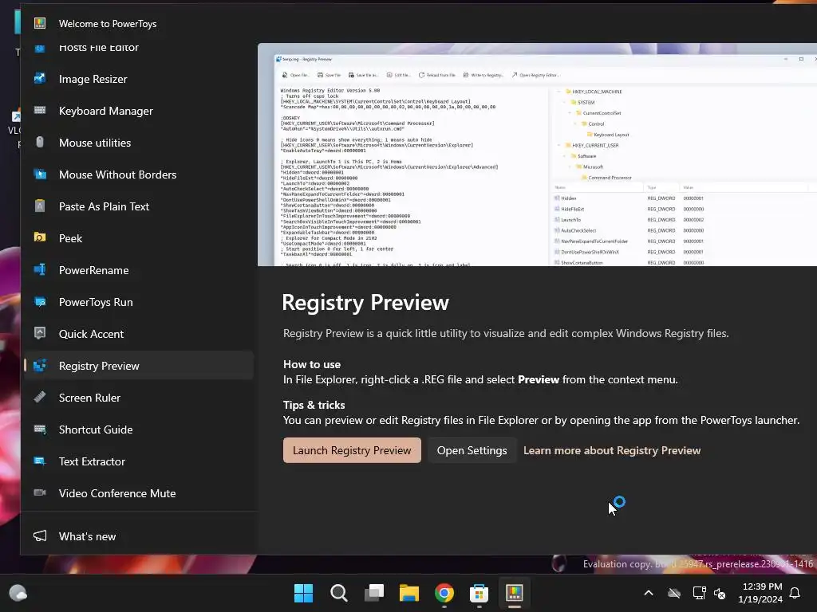This screenshot has width=817, height=612.
Task: Open Google Chrome from the taskbar
Action: pos(444,593)
